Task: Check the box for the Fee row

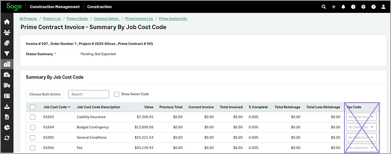Action: click(32, 148)
